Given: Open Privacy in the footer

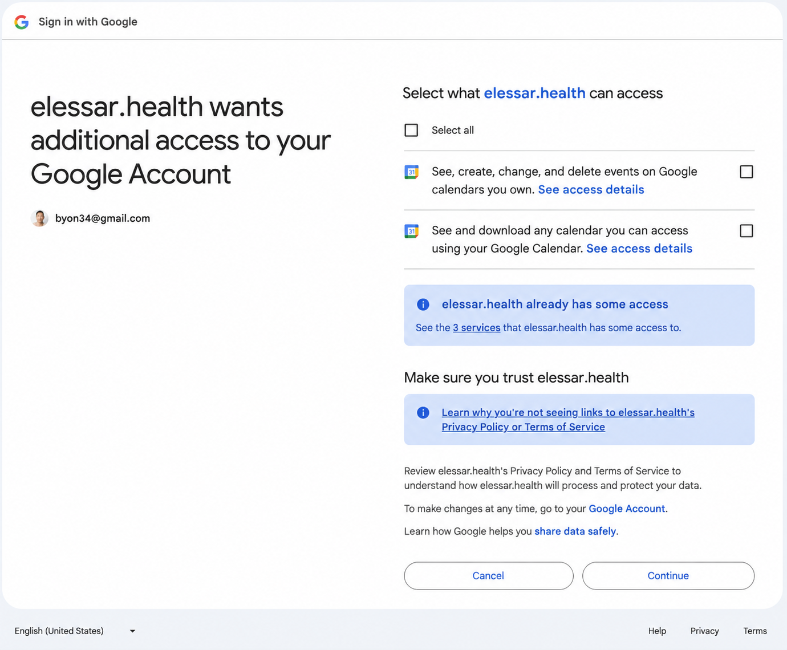Looking at the screenshot, I should pyautogui.click(x=704, y=631).
